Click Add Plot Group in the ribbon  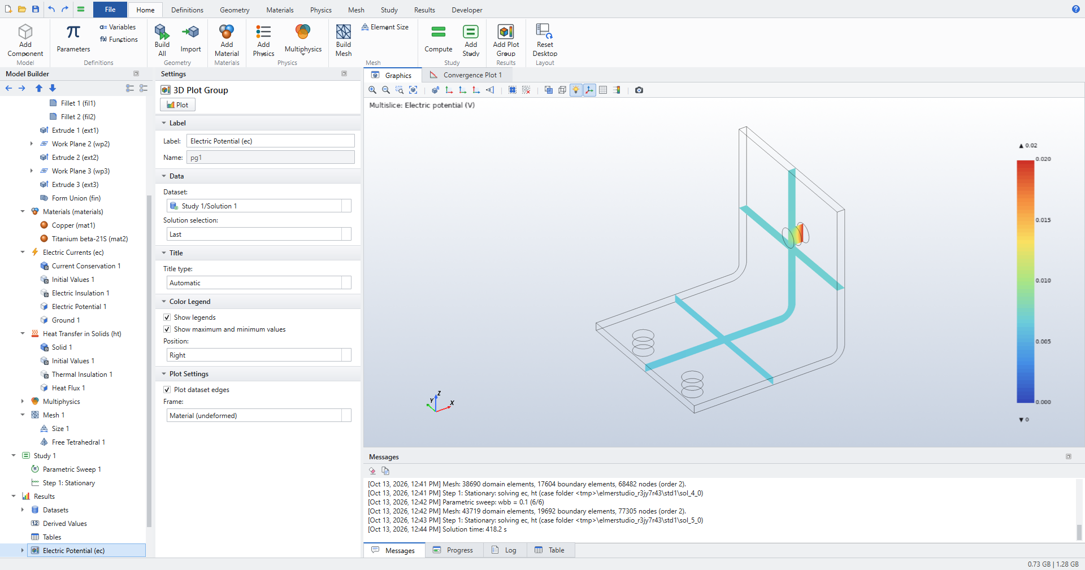[x=506, y=40]
